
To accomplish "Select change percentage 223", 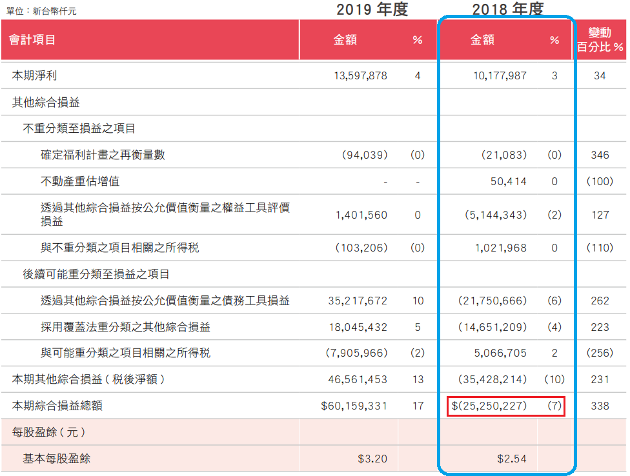I will (600, 327).
